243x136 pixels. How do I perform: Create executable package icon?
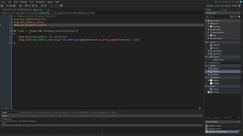pyautogui.click(x=20, y=6)
